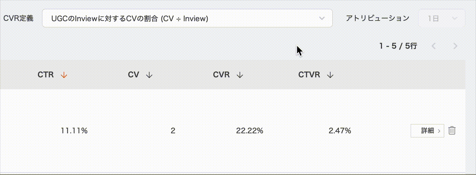The width and height of the screenshot is (476, 175).
Task: Go to the previous page of rows
Action: [434, 46]
